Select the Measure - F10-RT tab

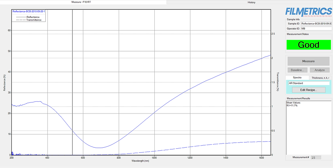tap(83, 2)
